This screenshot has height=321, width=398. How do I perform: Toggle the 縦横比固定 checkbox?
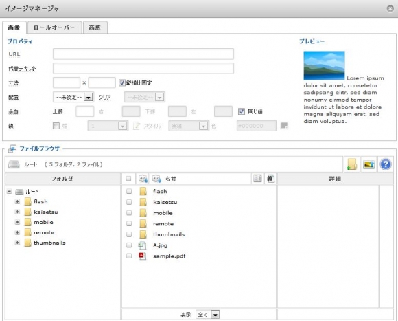pos(122,82)
